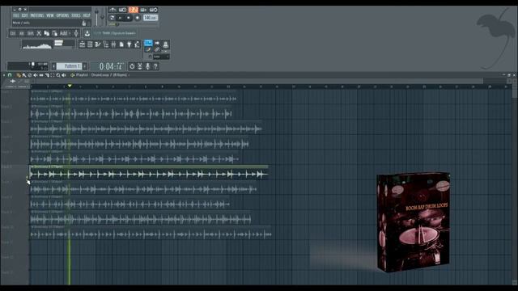518x291 pixels.
Task: Toggle the loop recording button
Action: pyautogui.click(x=153, y=10)
